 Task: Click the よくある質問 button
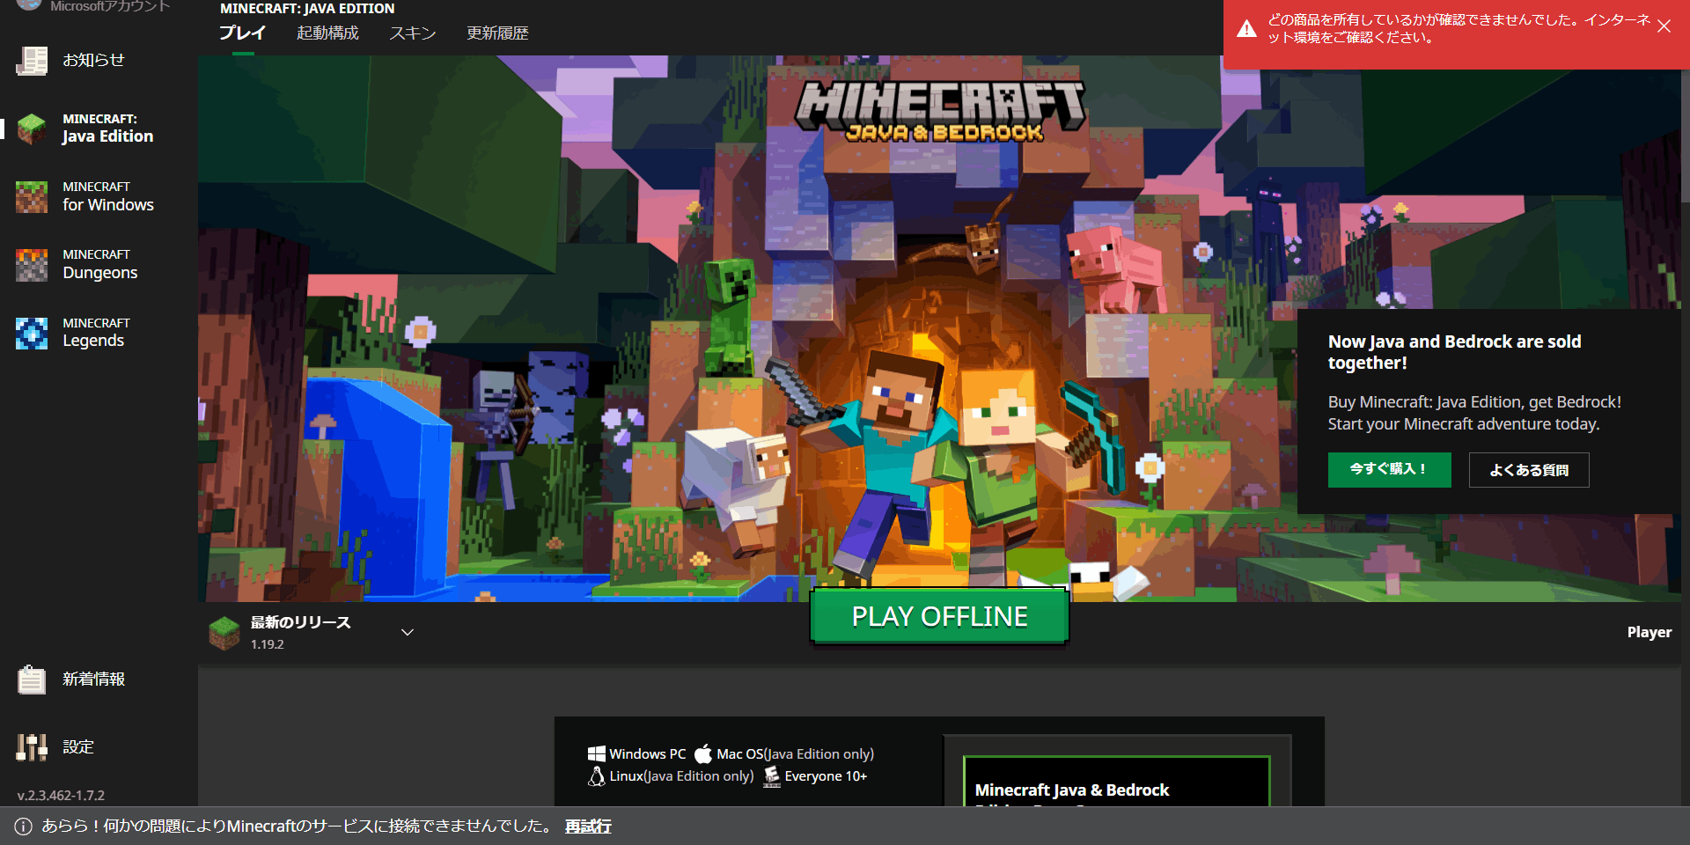(x=1529, y=470)
